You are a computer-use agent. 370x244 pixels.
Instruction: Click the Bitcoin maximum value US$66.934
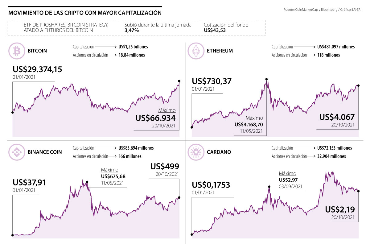tap(155, 118)
